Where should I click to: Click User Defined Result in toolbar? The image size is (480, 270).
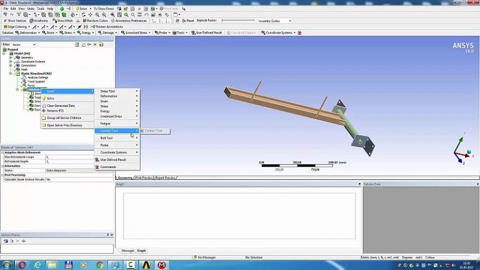[207, 32]
